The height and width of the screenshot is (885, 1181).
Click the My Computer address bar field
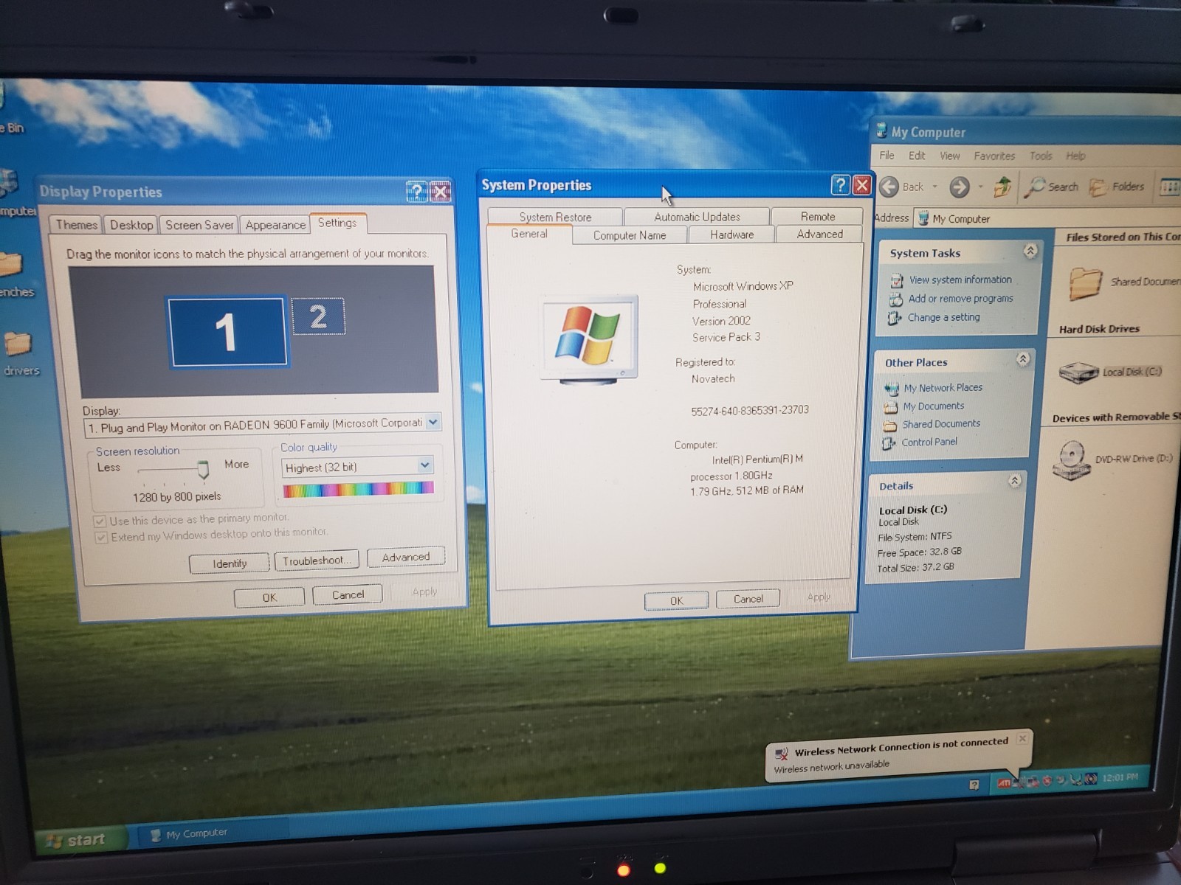pos(1048,218)
